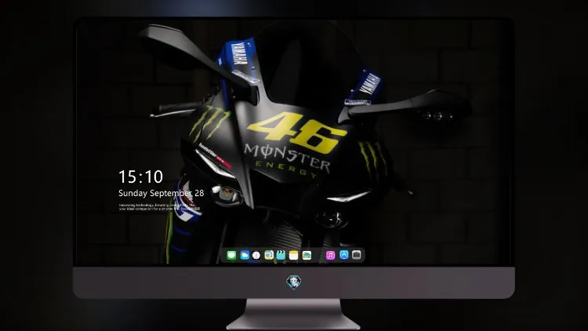Open the gray Camera app in the dock
Screen dimensions: 588x331
coord(357,255)
